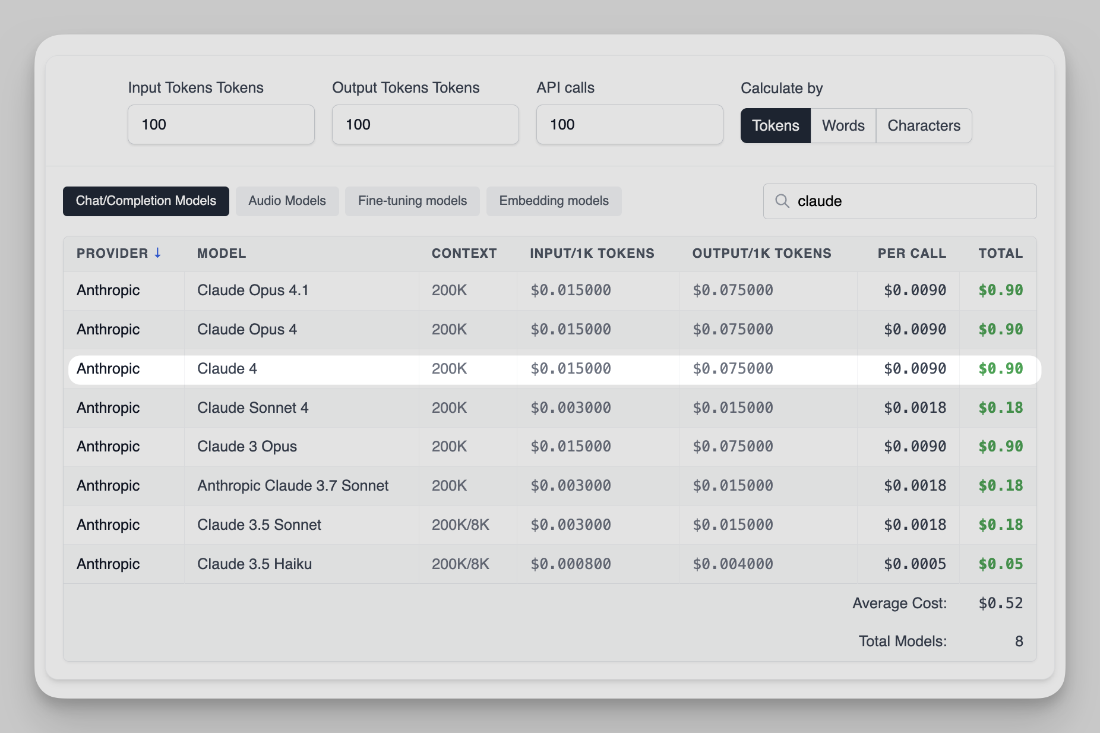
Task: Select the highlighted Claude 4 model name
Action: 227,369
